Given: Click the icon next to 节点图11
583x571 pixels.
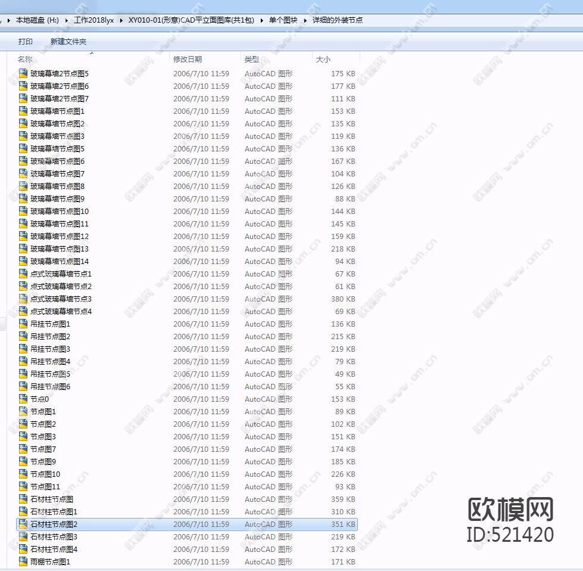Looking at the screenshot, I should [x=23, y=486].
